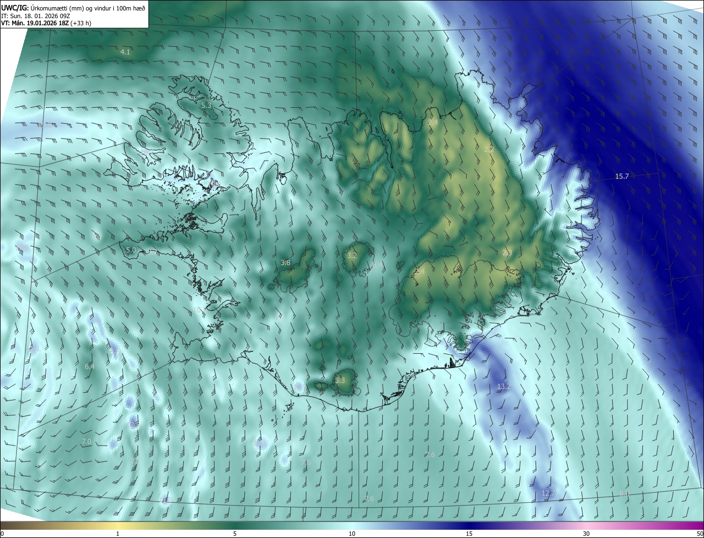Click the 13.2 value label in the blue band
This screenshot has height=538, width=704.
504,386
